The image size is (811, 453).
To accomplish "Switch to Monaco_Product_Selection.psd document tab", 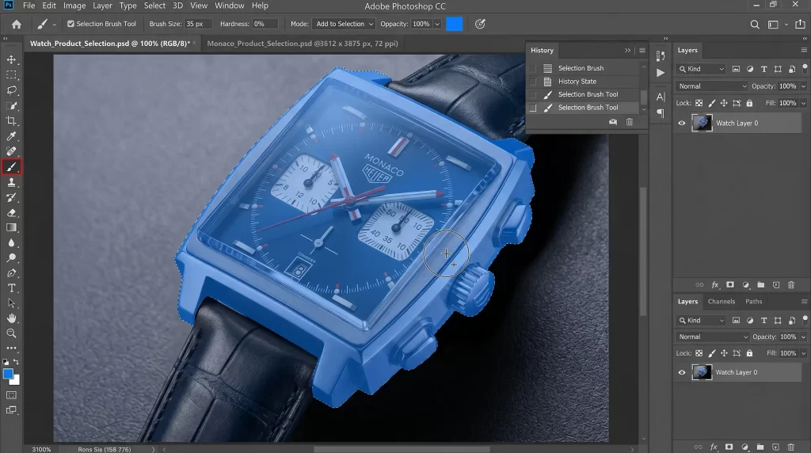I will 303,44.
